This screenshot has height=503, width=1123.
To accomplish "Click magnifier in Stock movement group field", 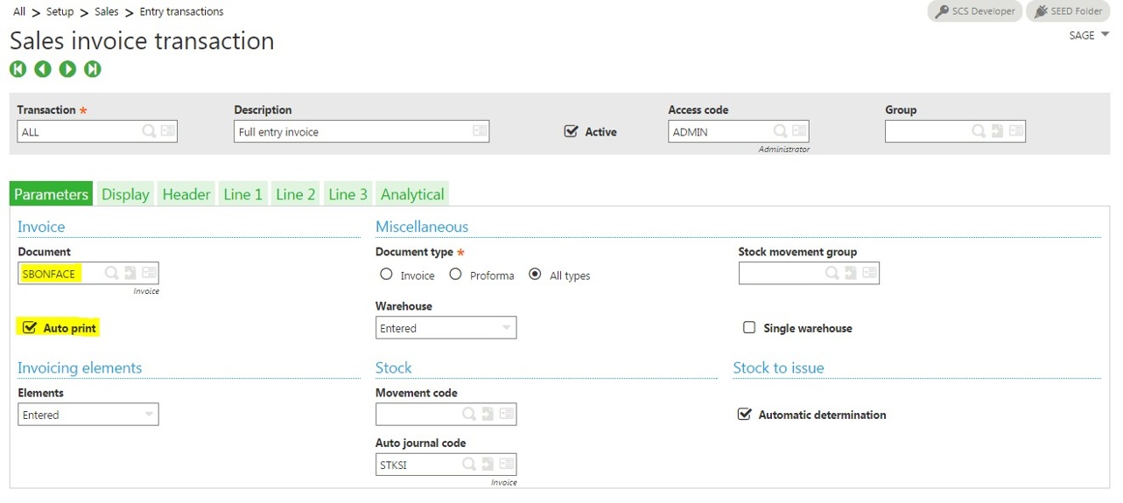I will (x=832, y=273).
